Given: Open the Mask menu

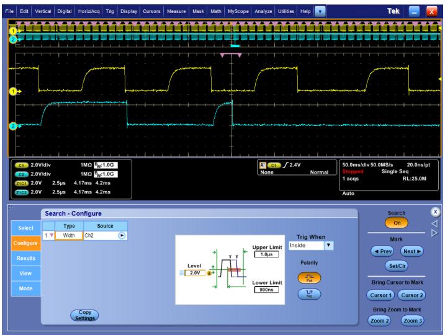Looking at the screenshot, I should coord(198,11).
